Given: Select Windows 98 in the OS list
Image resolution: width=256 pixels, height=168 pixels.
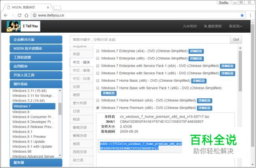Looking at the screenshot, I should tap(22, 151).
